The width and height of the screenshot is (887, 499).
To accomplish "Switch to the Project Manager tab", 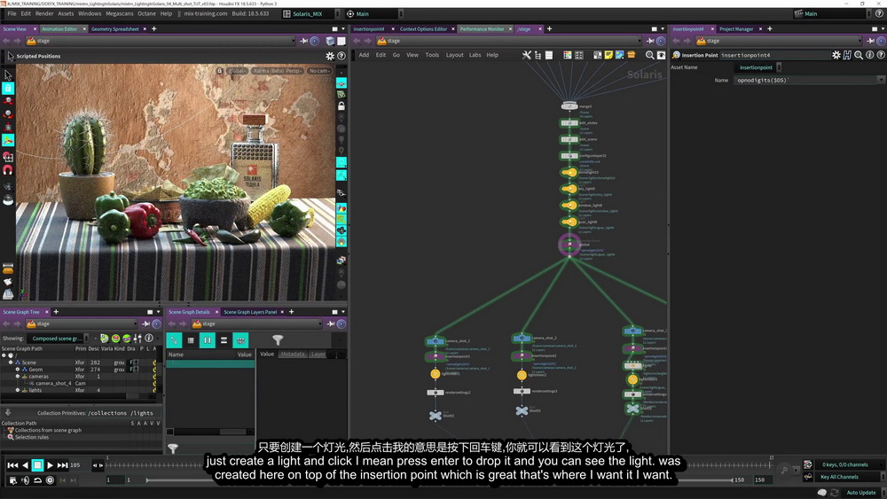I will [x=736, y=29].
